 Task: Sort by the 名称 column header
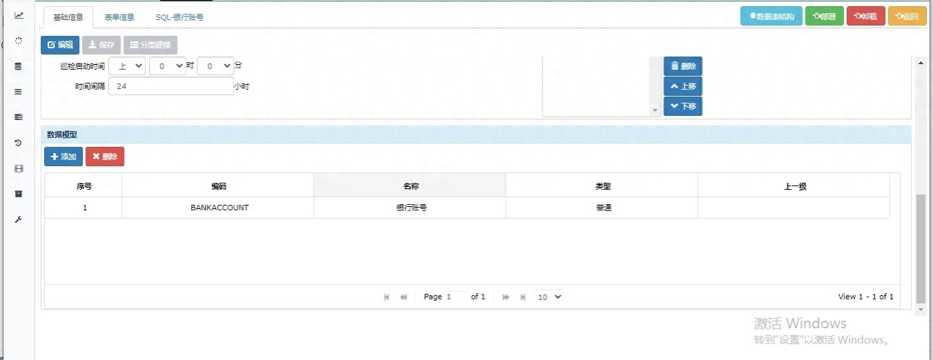(x=410, y=186)
